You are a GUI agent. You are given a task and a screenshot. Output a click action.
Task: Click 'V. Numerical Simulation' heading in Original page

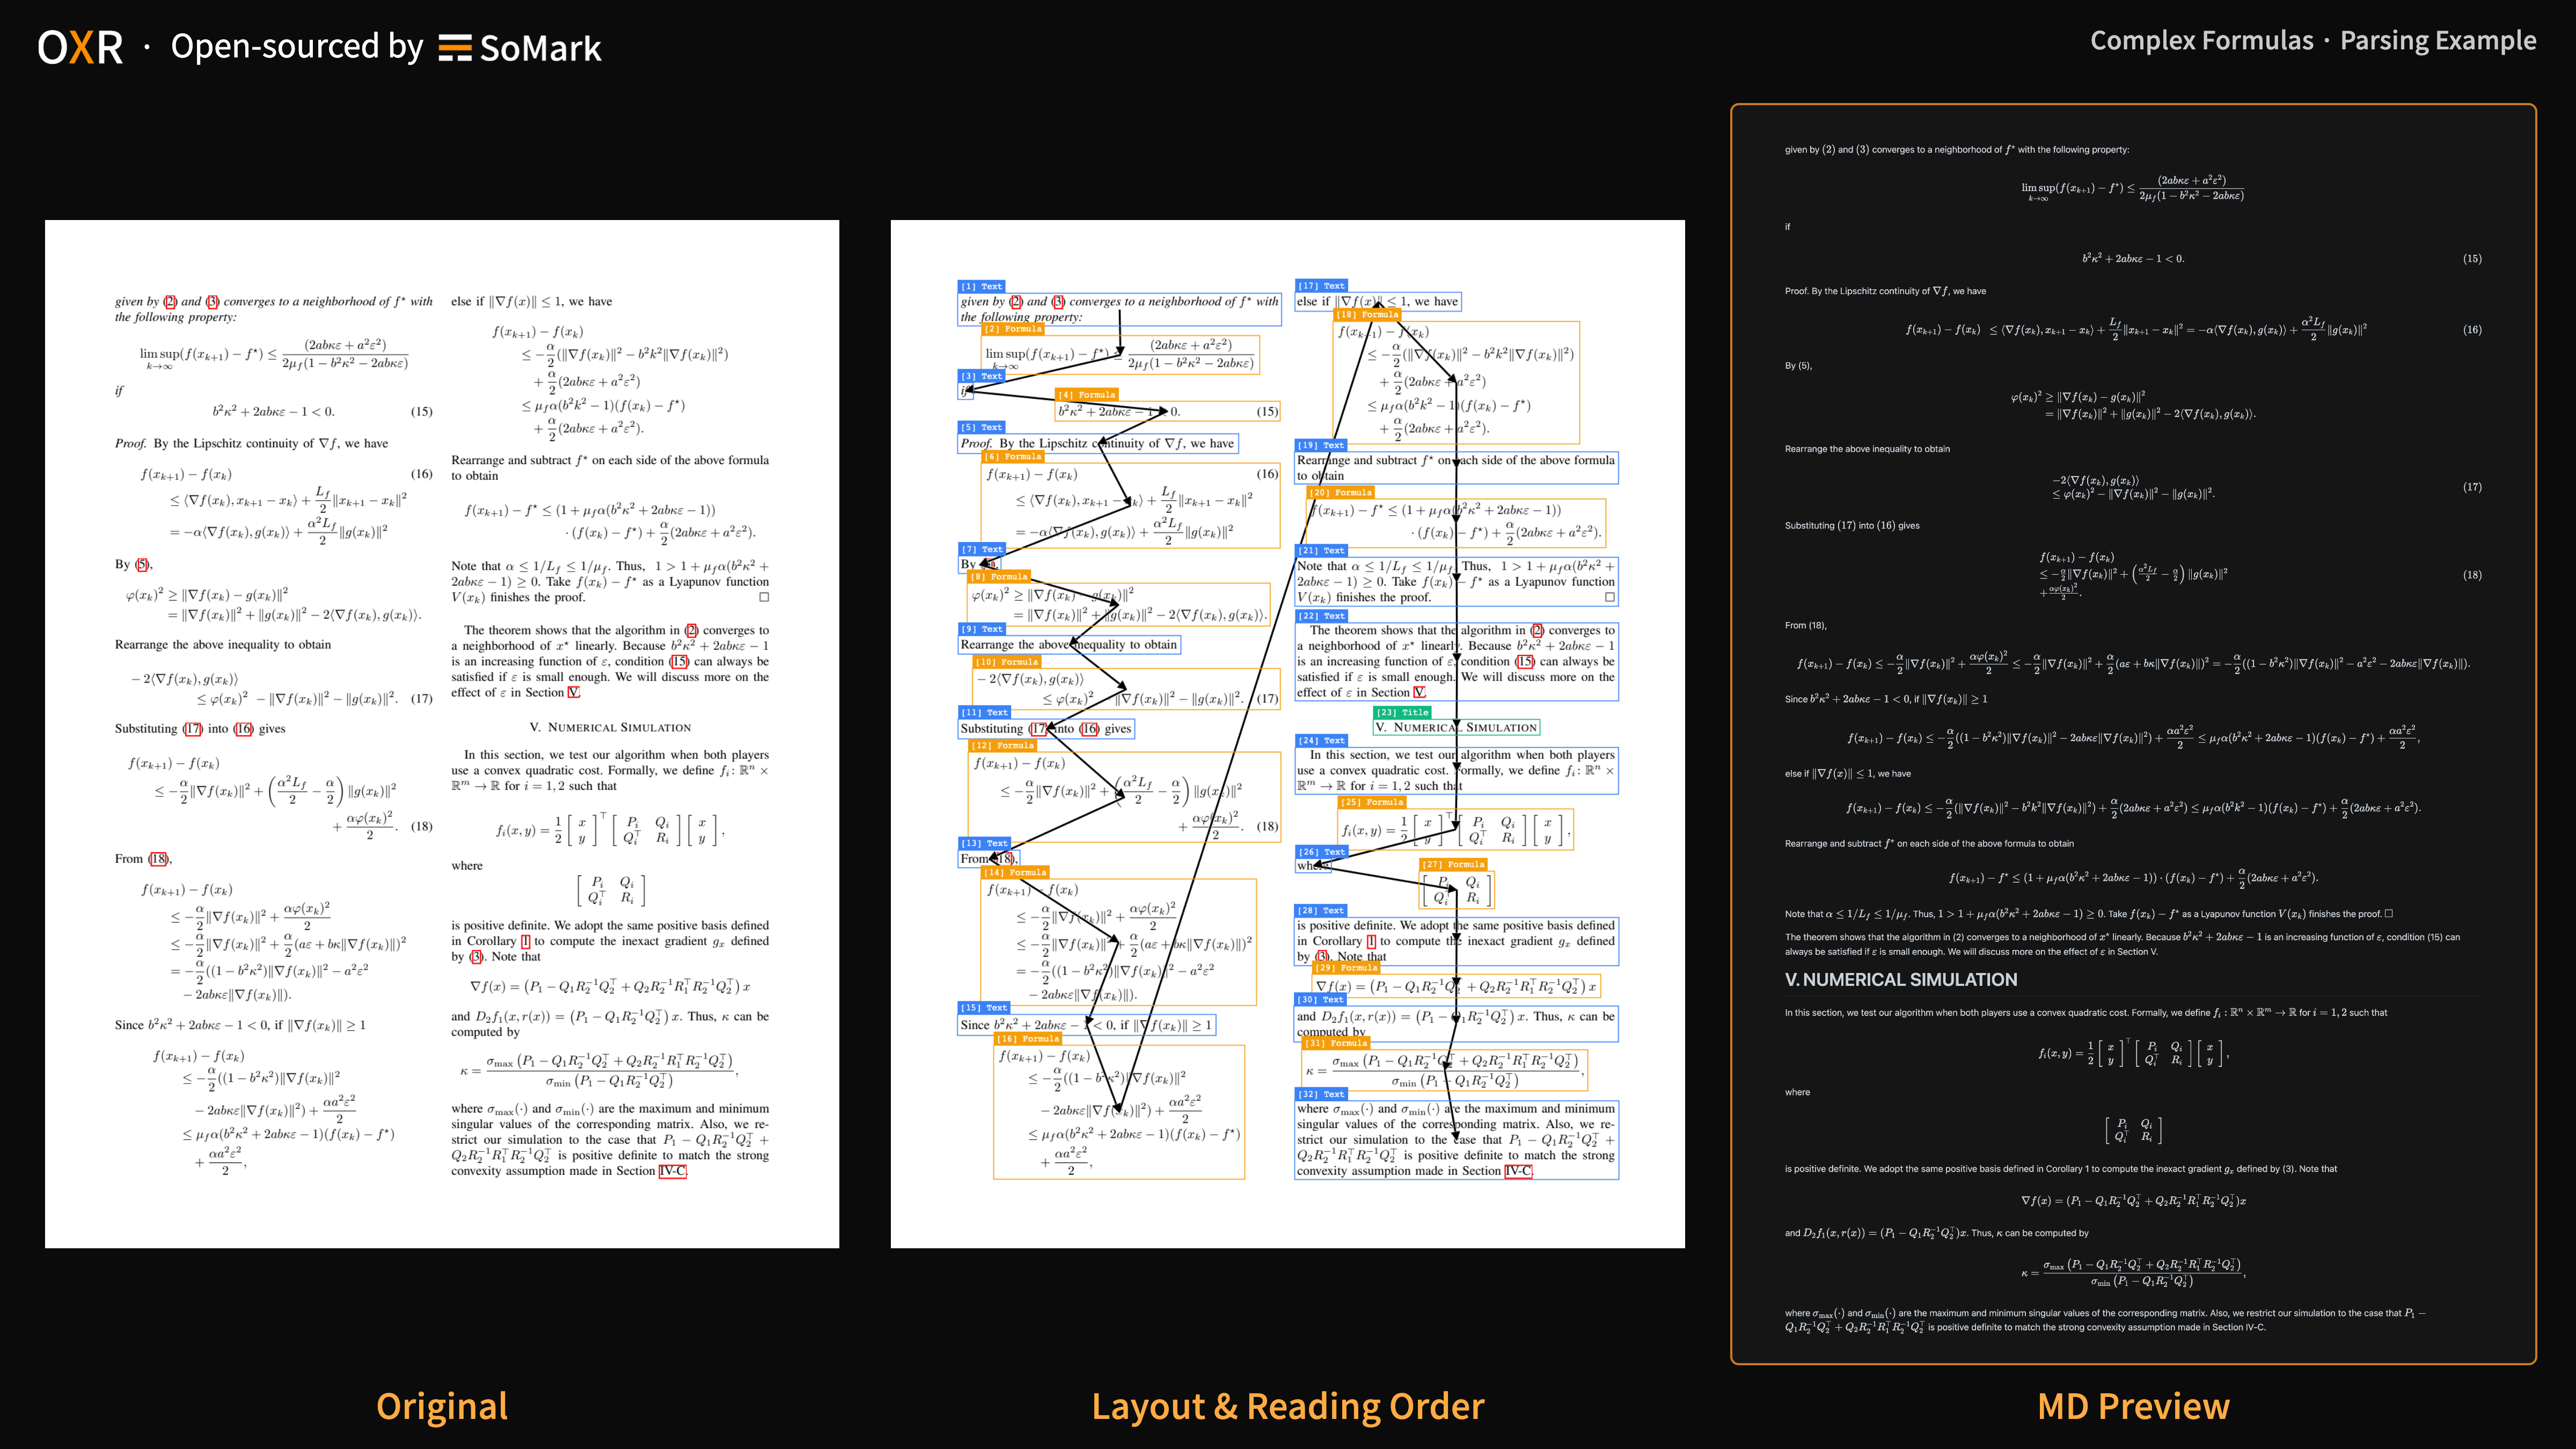610,727
